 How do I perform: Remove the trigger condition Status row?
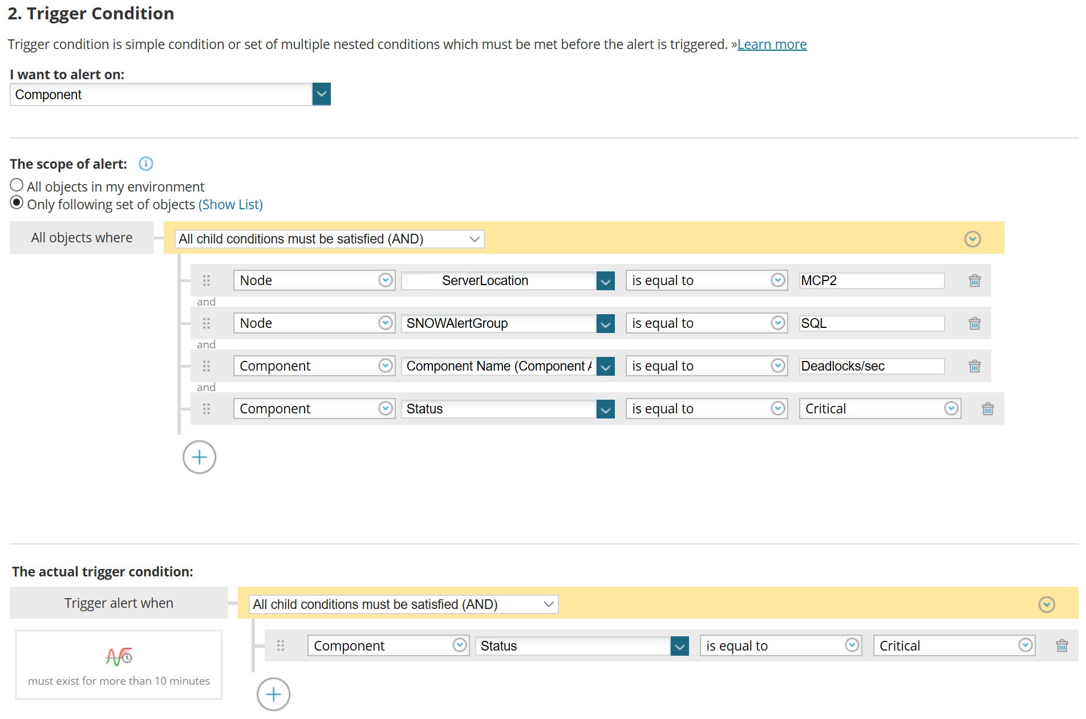tap(1061, 645)
